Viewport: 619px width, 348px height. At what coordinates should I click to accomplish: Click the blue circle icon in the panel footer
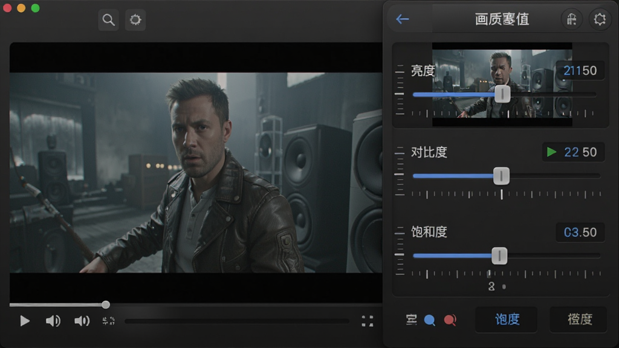pos(430,320)
